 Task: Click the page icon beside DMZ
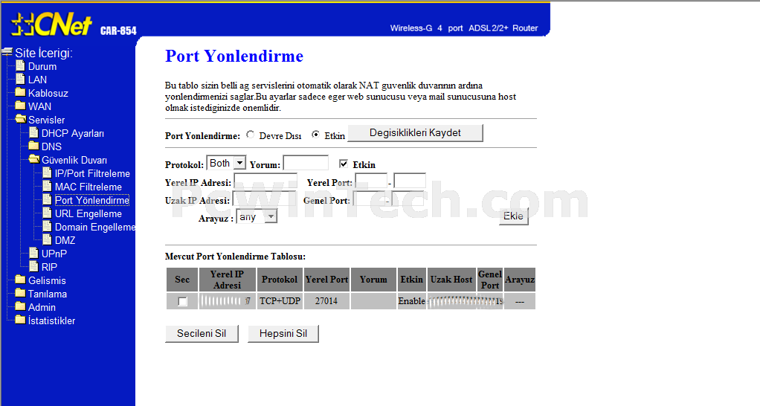click(47, 239)
